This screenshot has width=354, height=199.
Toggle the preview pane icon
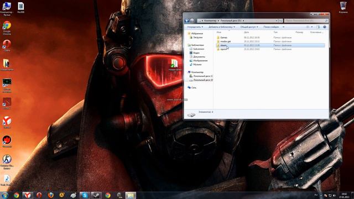tap(318, 27)
